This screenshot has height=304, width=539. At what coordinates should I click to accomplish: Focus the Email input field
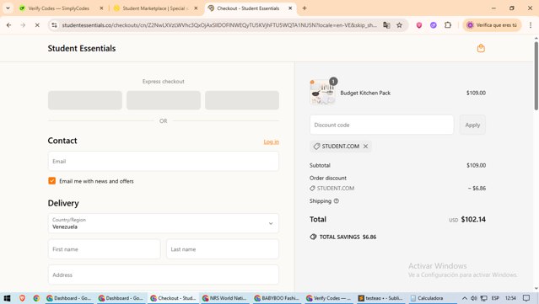tap(164, 162)
